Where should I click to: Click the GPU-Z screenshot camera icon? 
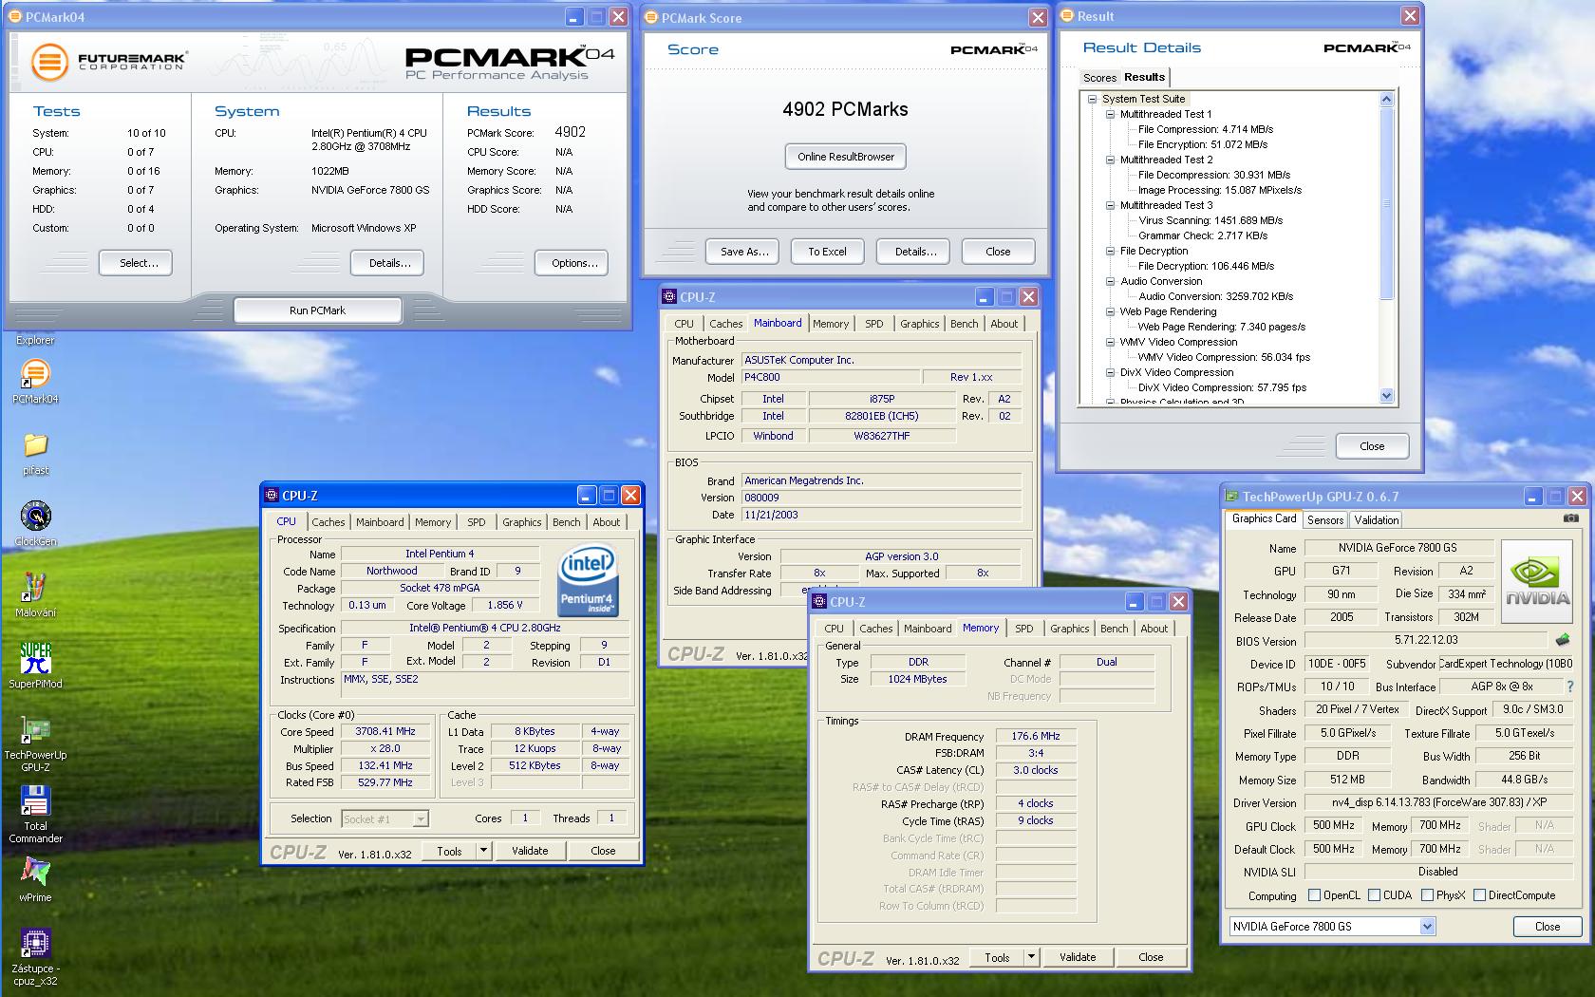coord(1571,518)
